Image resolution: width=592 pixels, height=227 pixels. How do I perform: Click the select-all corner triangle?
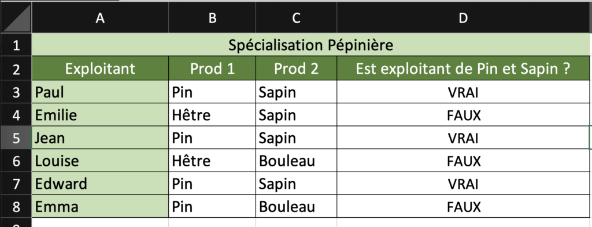click(x=16, y=17)
